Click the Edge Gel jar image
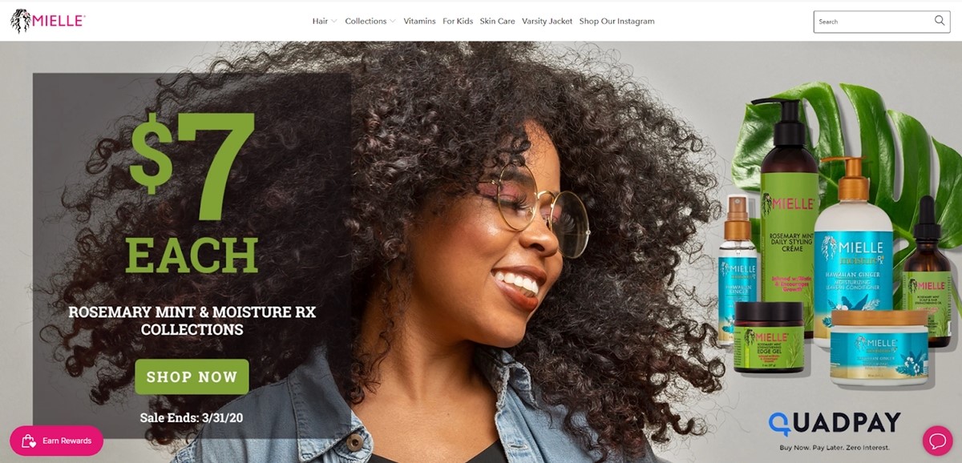This screenshot has height=463, width=962. 768,336
